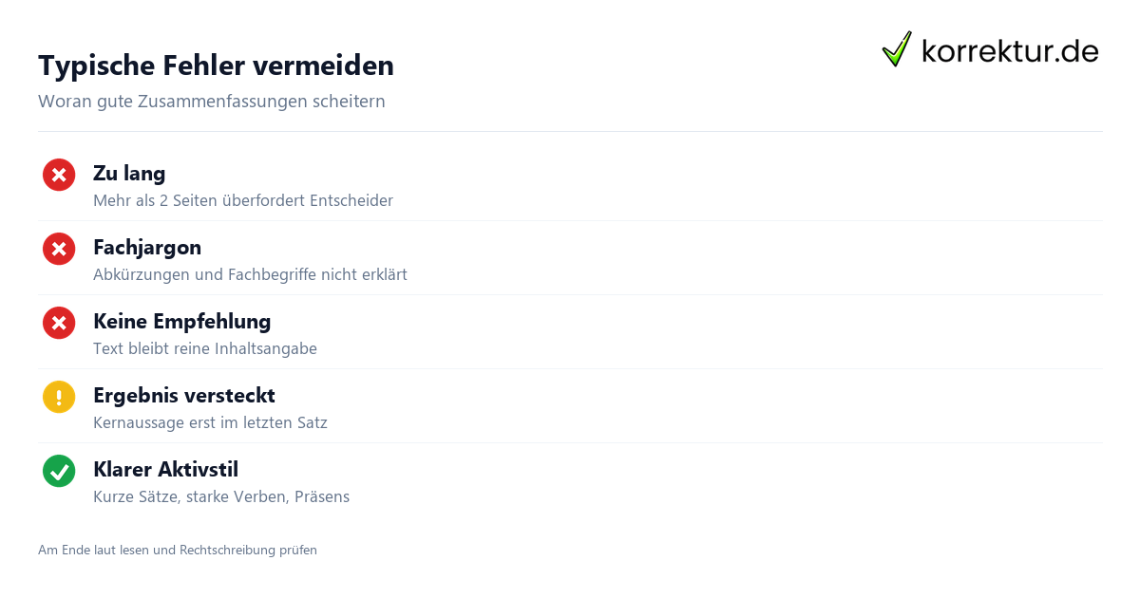The height and width of the screenshot is (598, 1140).
Task: Select the Keine Empfehlung heading
Action: [x=182, y=322]
